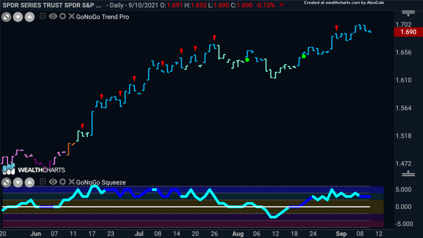Click the 1.564 price axis label

tap(403, 108)
